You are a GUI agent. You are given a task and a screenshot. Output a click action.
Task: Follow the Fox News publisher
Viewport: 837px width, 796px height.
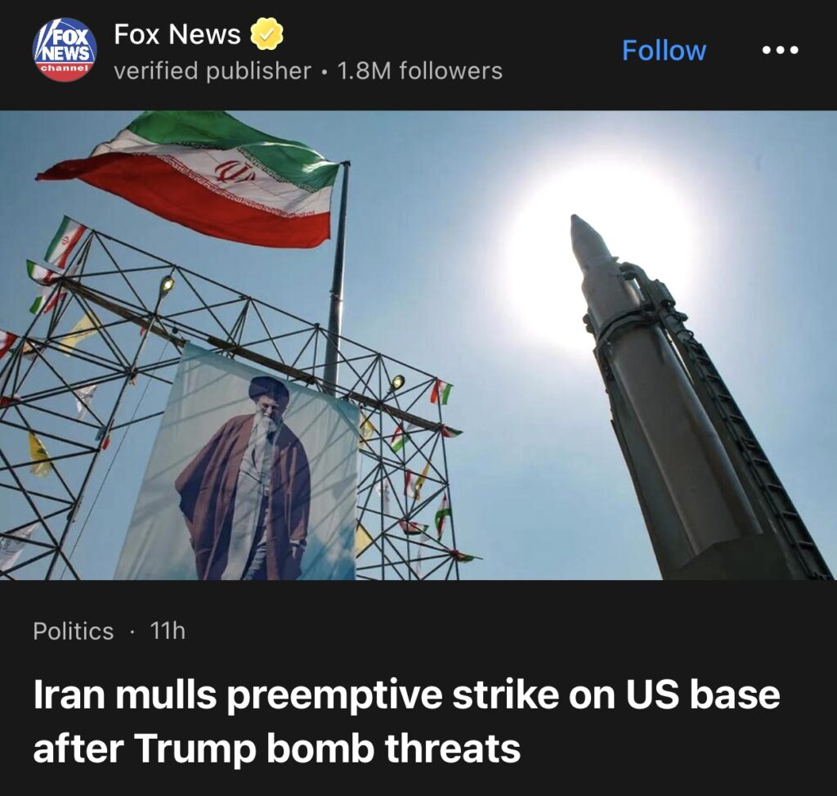[x=664, y=51]
